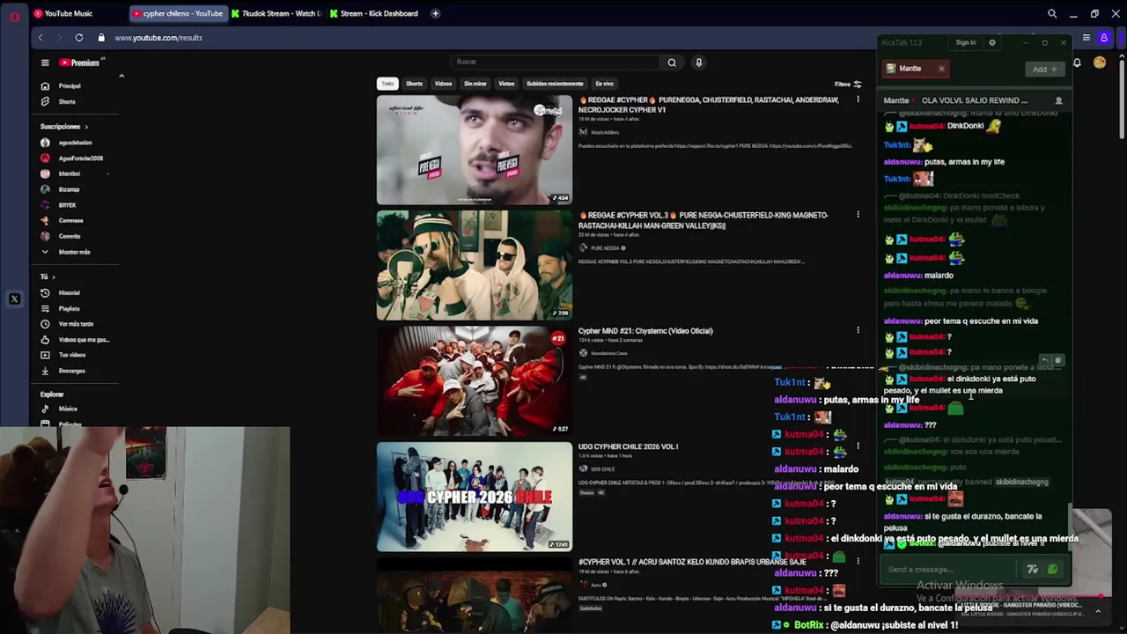The height and width of the screenshot is (634, 1127).
Task: Open KickTalk emote picker icon
Action: [x=1052, y=570]
